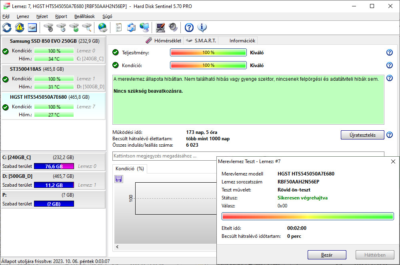Click the serial number RBF50AAH2N56EP in dialog
The image size is (400, 265).
(298, 182)
